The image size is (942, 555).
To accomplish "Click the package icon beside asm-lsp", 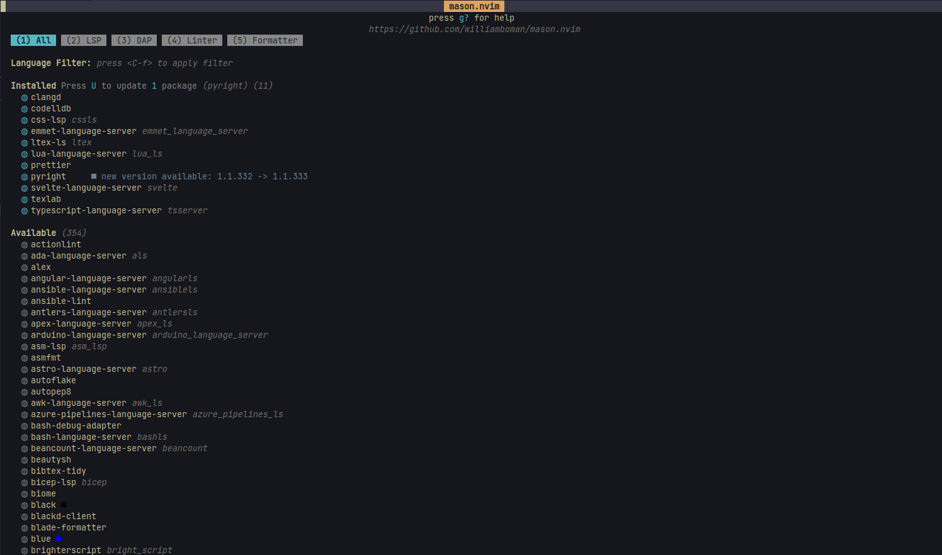I will pyautogui.click(x=25, y=347).
